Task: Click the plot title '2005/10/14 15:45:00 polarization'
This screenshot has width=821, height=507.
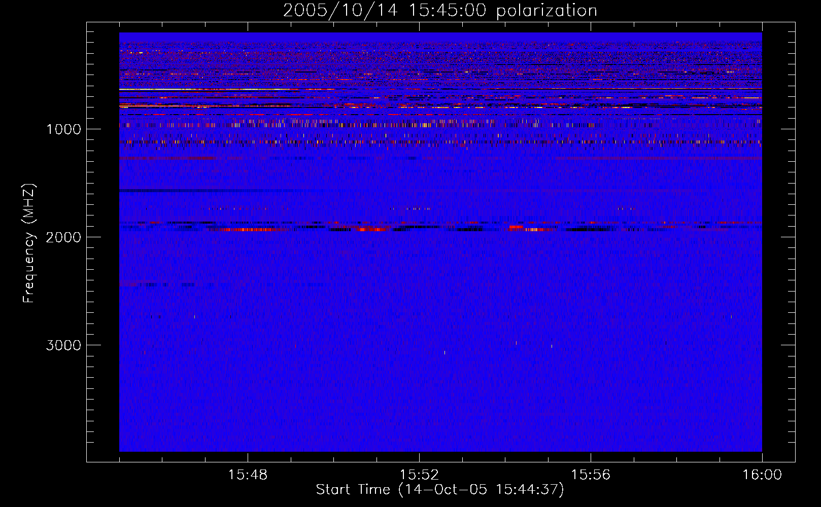Action: (x=440, y=11)
